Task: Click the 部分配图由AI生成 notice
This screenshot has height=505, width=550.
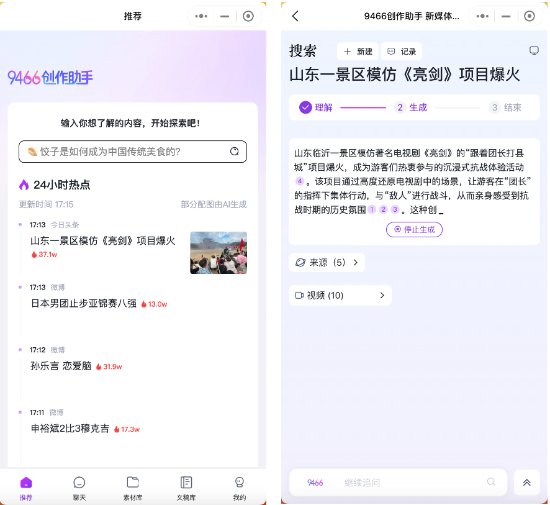Action: (x=214, y=204)
